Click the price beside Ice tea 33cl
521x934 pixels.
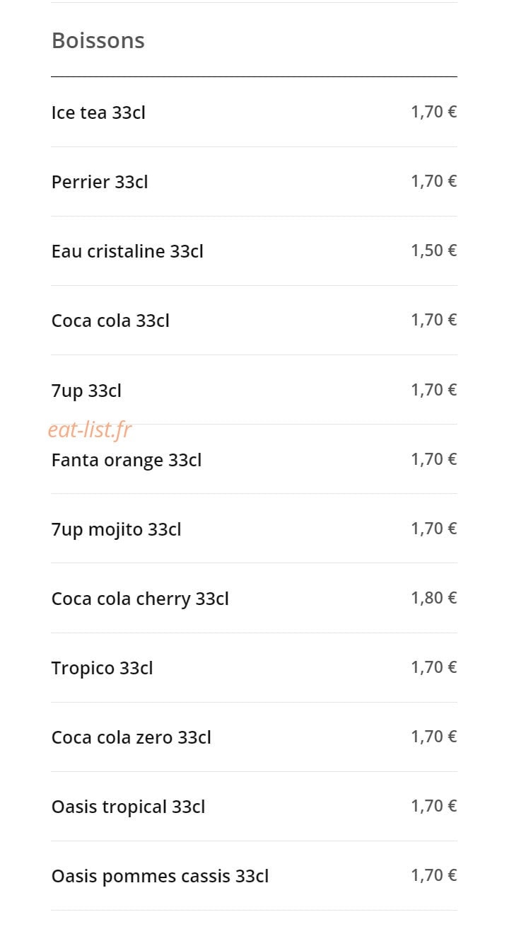(434, 112)
